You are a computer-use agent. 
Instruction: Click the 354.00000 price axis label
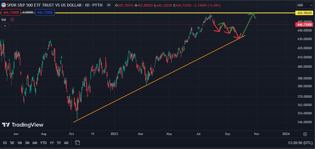tap(305, 113)
